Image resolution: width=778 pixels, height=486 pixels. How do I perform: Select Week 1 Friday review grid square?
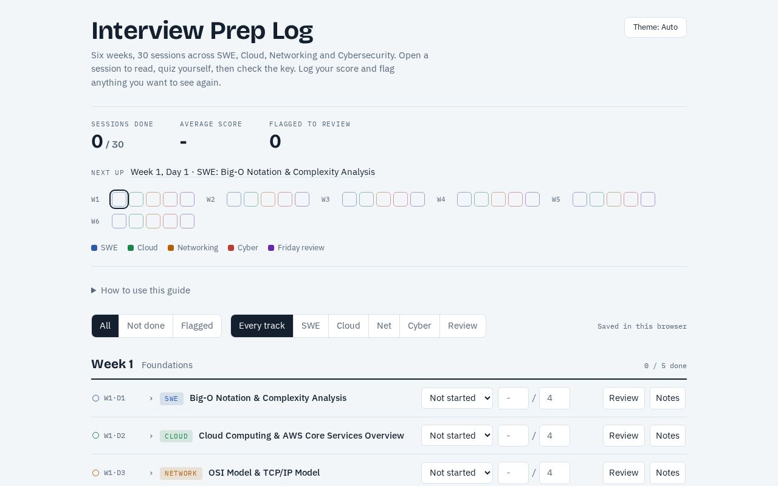[187, 199]
